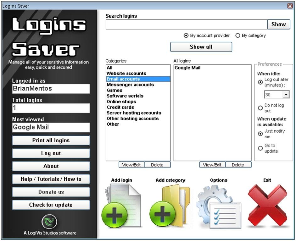Screen dimensions: 296x241
Task: Select the All category
Action: point(138,68)
